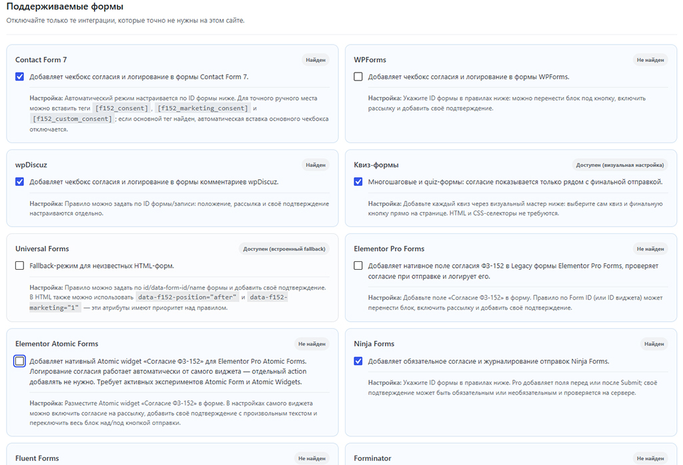
Task: Click the data-f152-position="after" attribute code
Action: click(187, 297)
